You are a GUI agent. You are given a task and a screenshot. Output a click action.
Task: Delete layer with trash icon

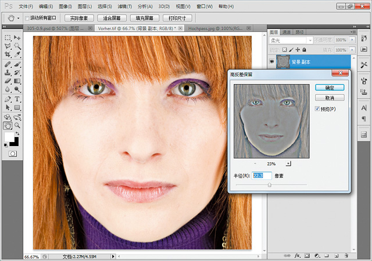[x=346, y=256]
